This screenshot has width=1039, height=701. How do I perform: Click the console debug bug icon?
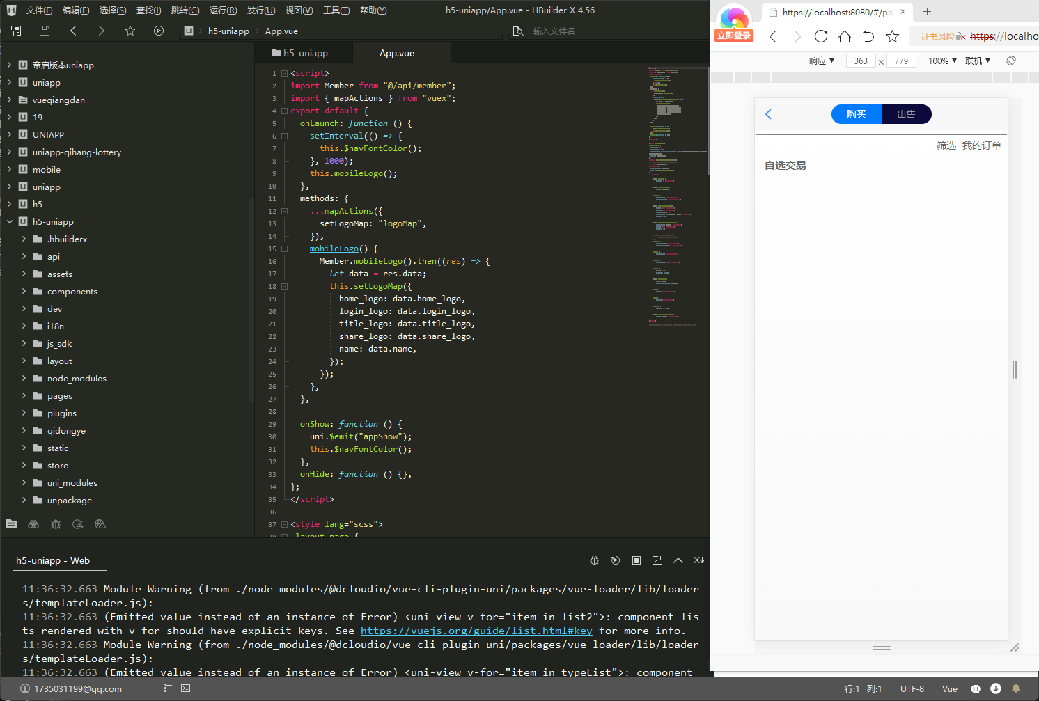coord(595,560)
